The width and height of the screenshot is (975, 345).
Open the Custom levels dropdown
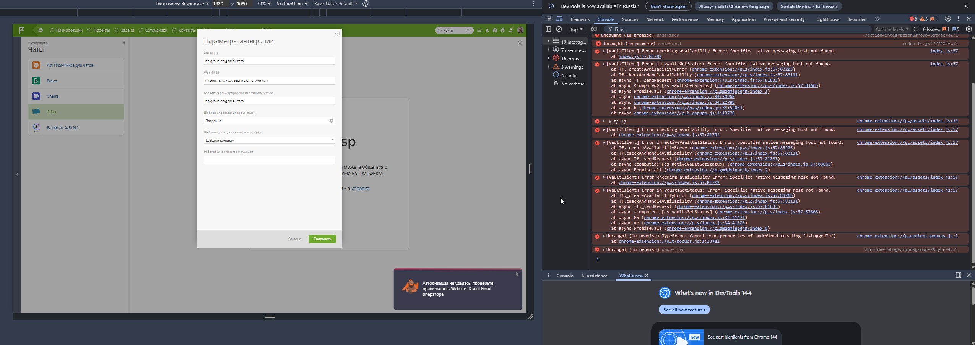[x=892, y=29]
